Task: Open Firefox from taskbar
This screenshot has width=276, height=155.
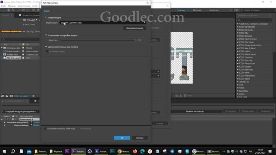Action: tap(135, 151)
